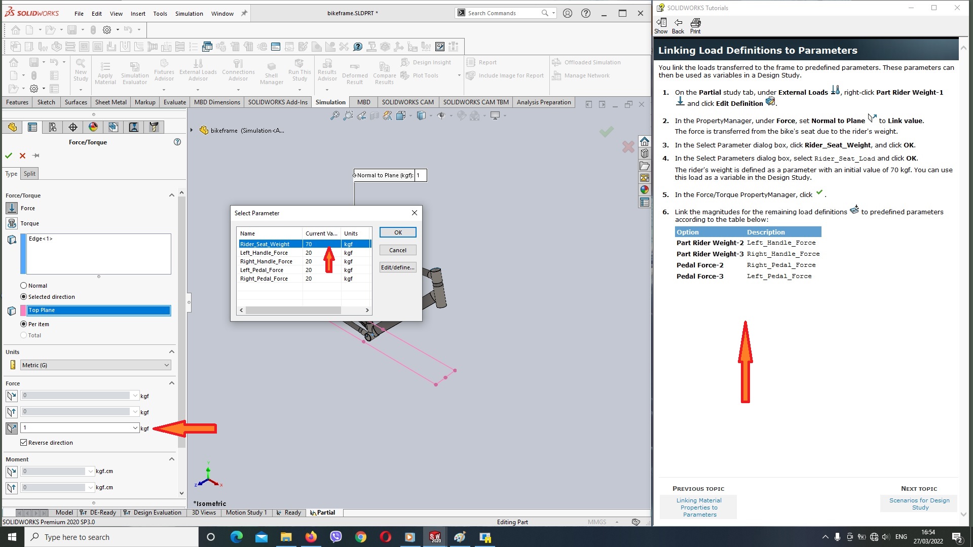Open Apply Material tool
This screenshot has width=973, height=547.
click(x=105, y=73)
